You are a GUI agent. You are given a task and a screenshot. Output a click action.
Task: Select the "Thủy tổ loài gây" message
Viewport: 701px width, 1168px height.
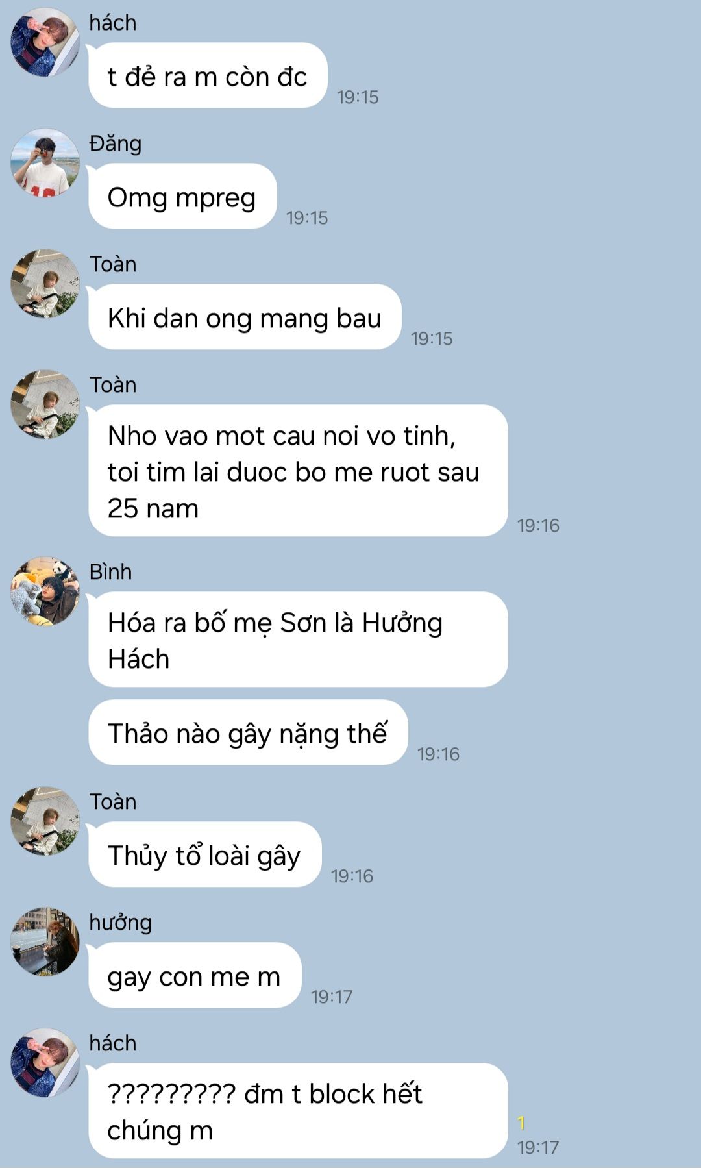(x=205, y=855)
